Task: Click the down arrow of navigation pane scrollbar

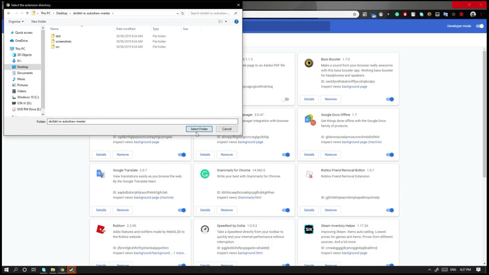Action: 43,114
